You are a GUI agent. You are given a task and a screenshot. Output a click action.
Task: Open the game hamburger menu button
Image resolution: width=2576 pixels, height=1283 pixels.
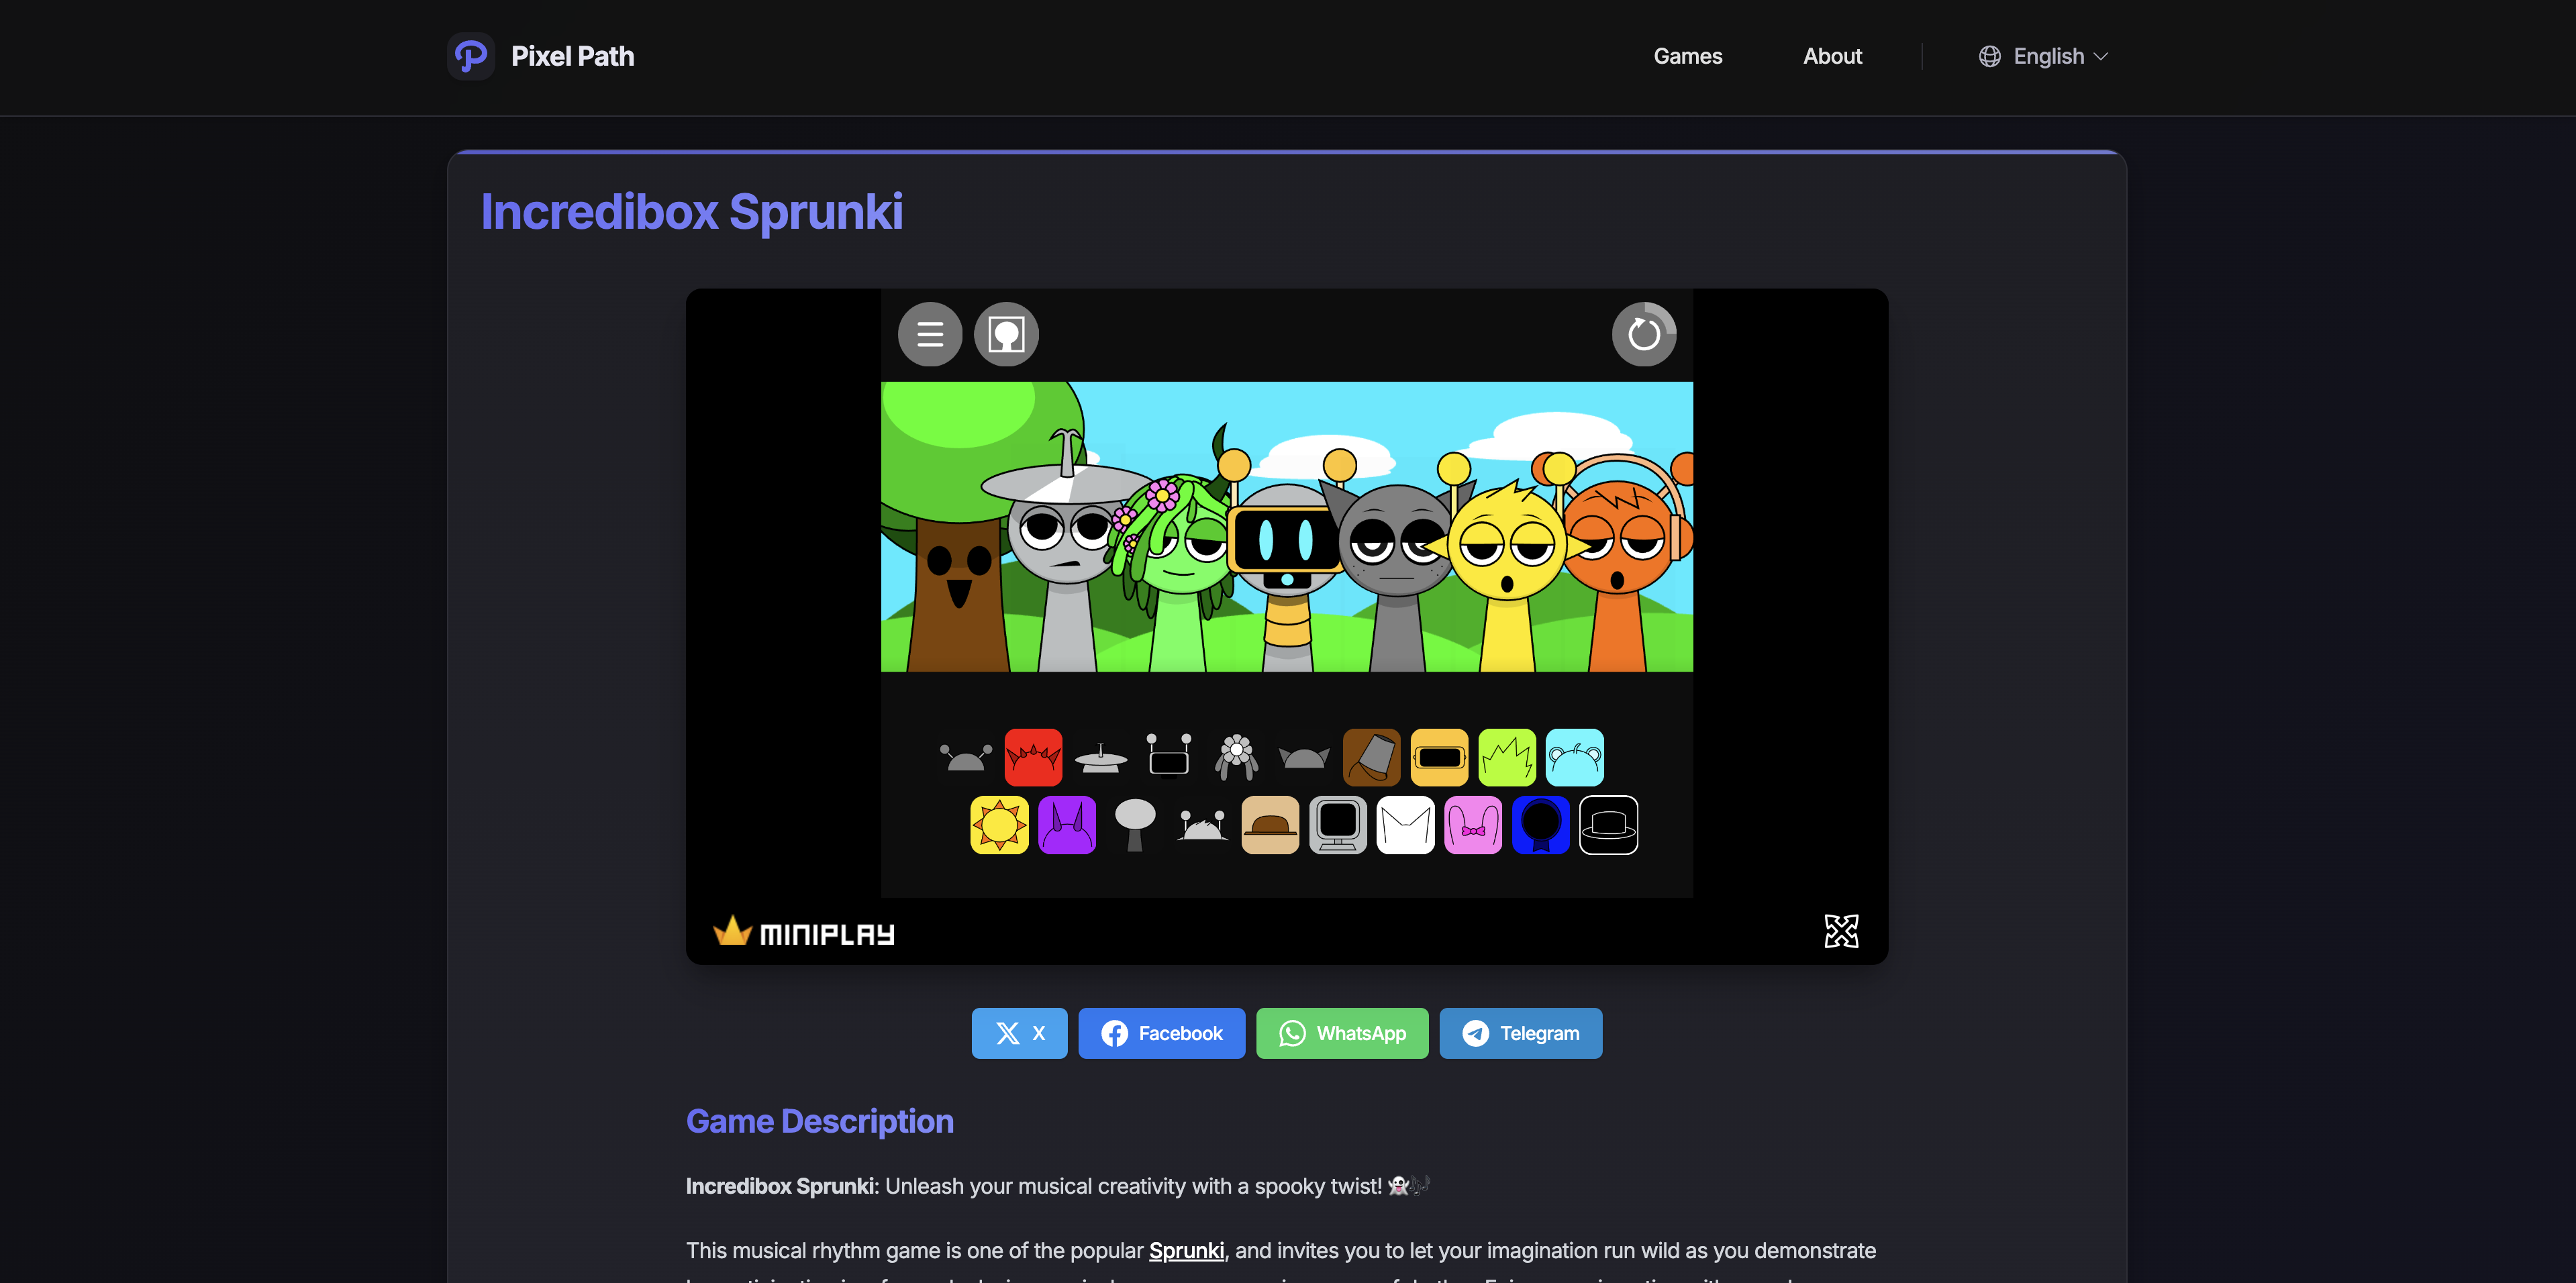pos(930,334)
